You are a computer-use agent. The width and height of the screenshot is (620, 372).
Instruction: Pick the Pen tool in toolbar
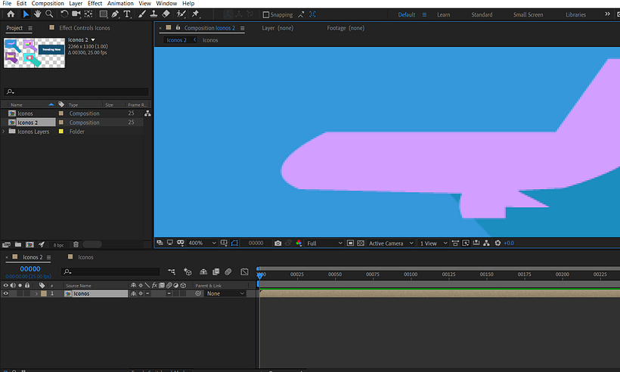click(x=114, y=14)
